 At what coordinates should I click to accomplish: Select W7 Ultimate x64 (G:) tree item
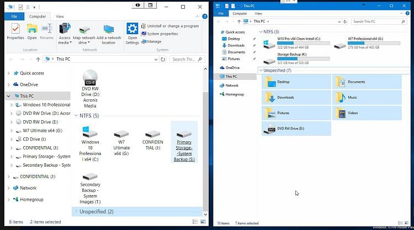click(x=39, y=131)
